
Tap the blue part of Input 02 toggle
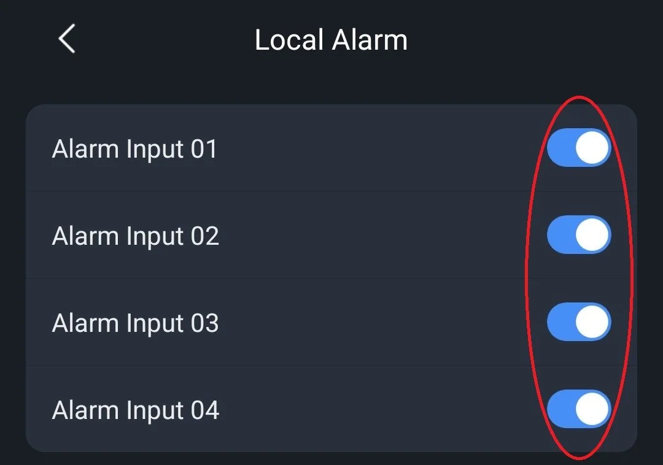tap(560, 234)
